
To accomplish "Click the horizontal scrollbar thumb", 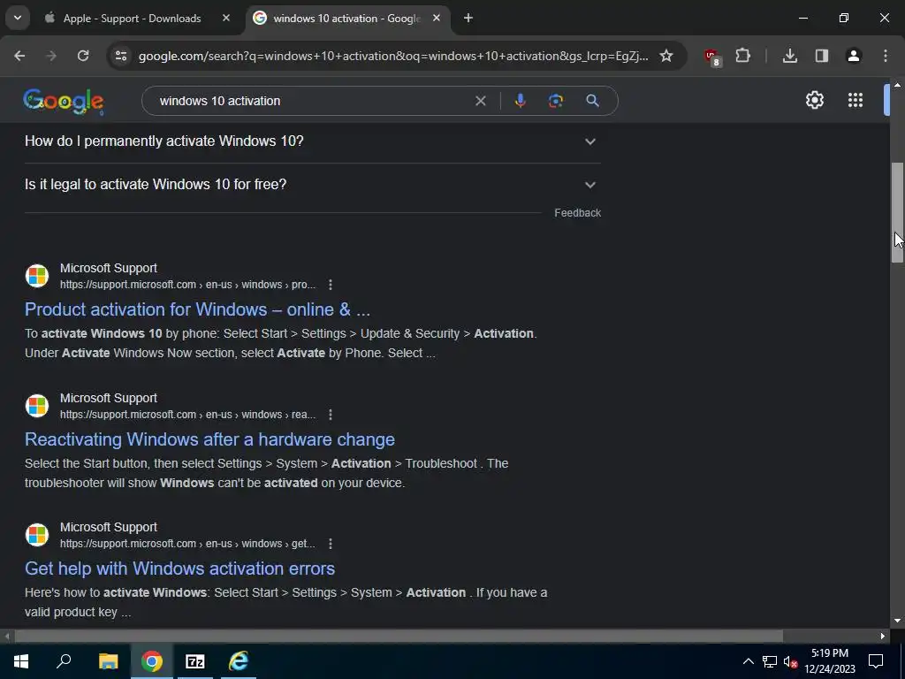I will [399, 637].
